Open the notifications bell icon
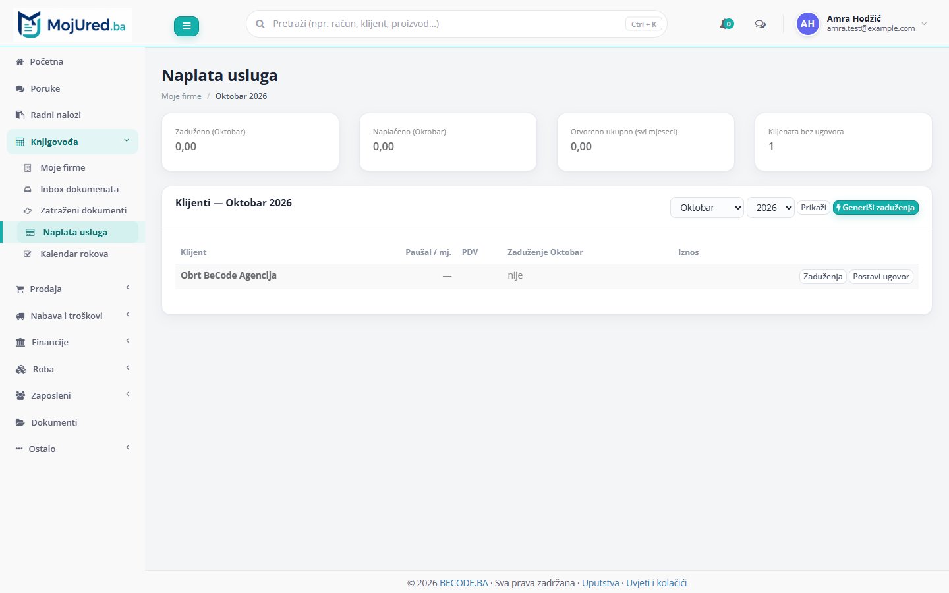Screen dimensions: 949x593 coord(726,24)
